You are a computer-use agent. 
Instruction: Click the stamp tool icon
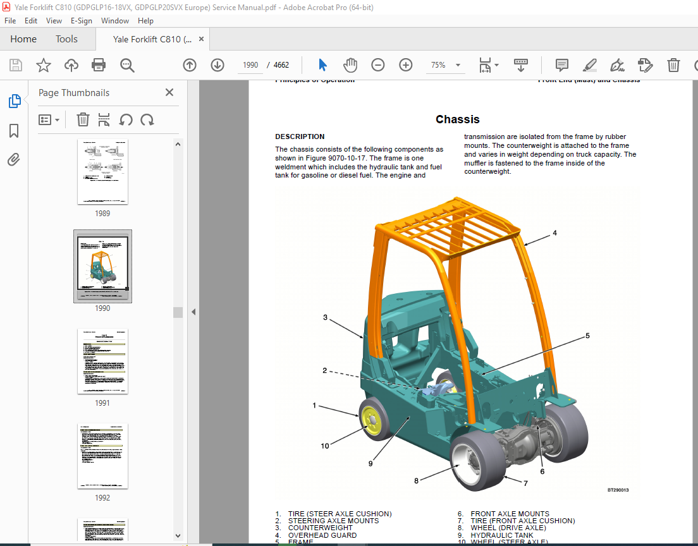click(645, 65)
